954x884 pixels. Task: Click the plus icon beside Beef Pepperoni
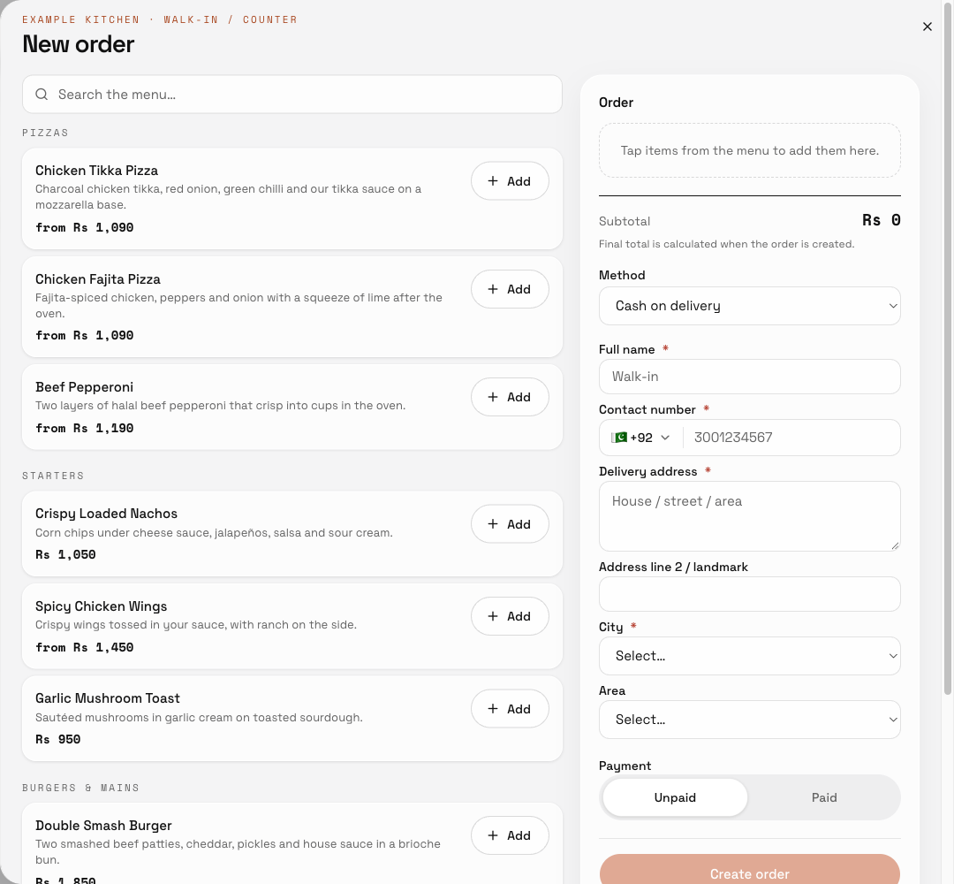coord(493,397)
